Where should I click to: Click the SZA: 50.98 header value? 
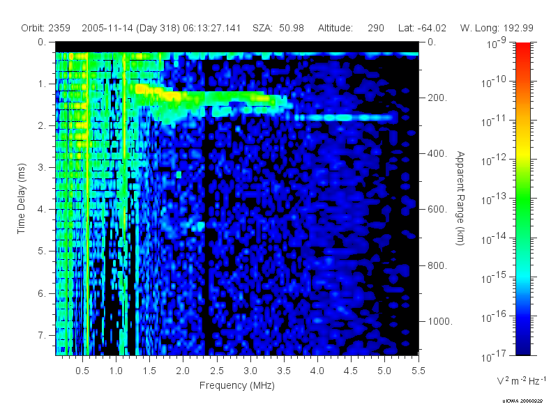point(278,28)
